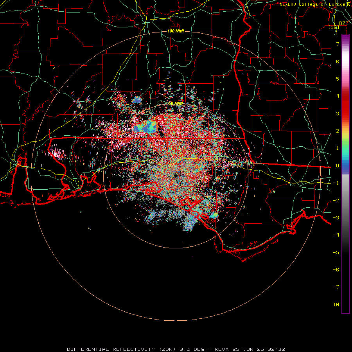The image size is (352, 352).
Task: Click the -4 value on color scale
Action: (336, 235)
